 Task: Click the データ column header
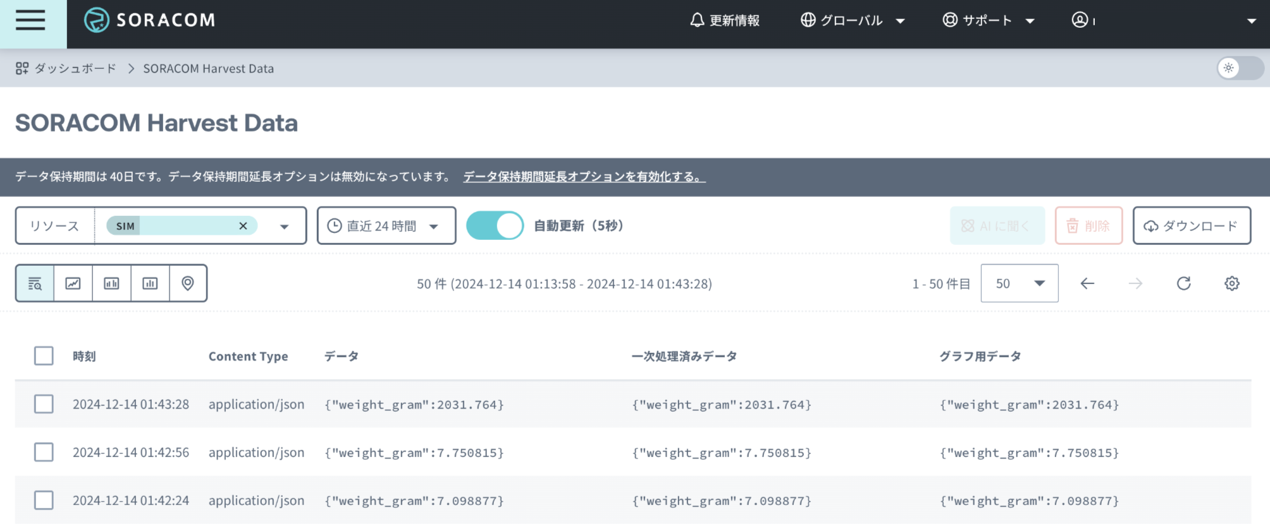pyautogui.click(x=342, y=356)
